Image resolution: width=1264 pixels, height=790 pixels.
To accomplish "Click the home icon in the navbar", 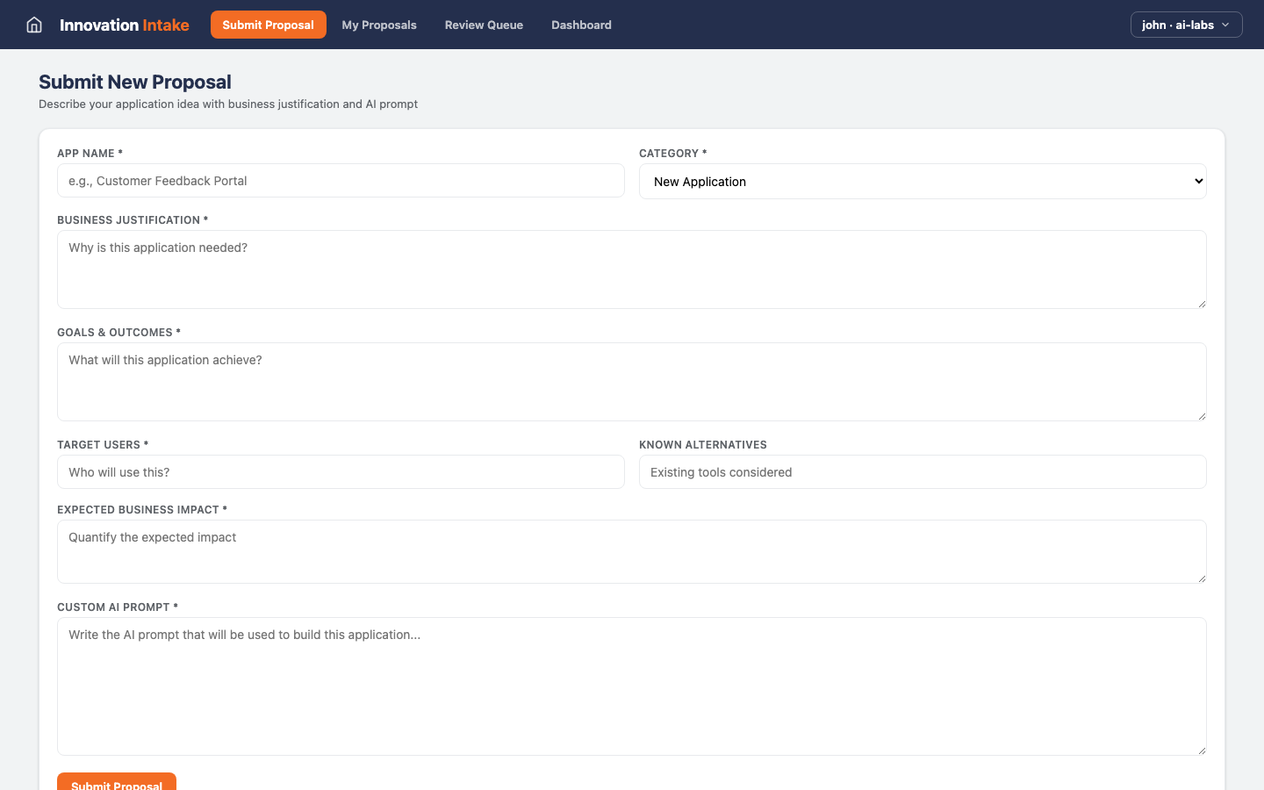I will point(33,24).
